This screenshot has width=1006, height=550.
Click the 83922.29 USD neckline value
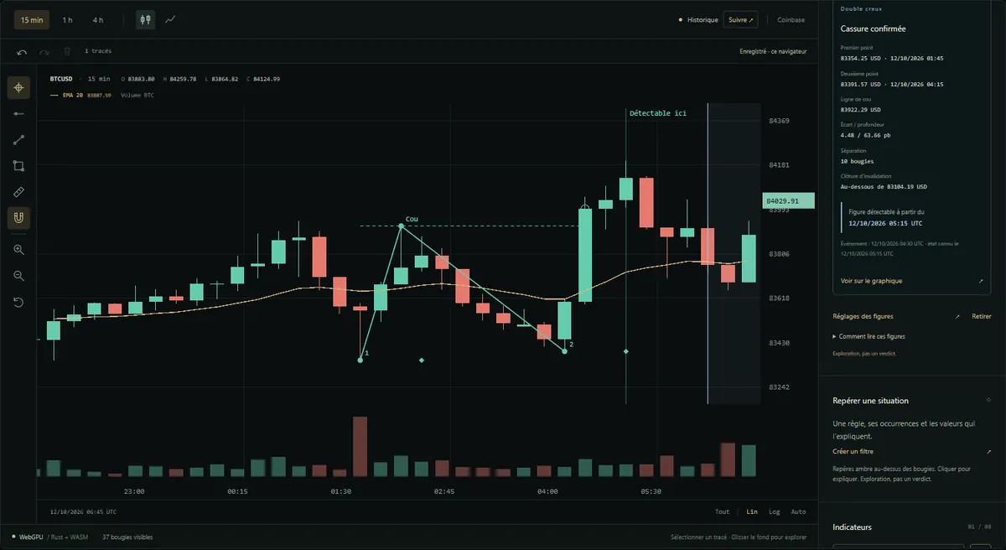(860, 110)
